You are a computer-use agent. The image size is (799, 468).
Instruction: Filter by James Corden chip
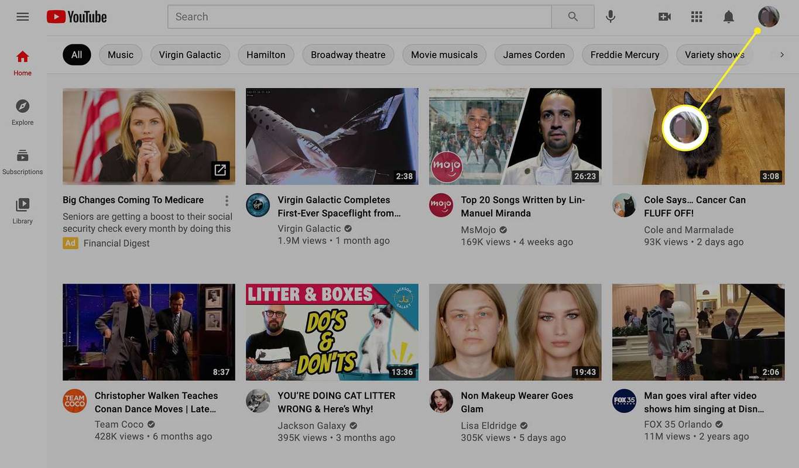click(x=534, y=54)
